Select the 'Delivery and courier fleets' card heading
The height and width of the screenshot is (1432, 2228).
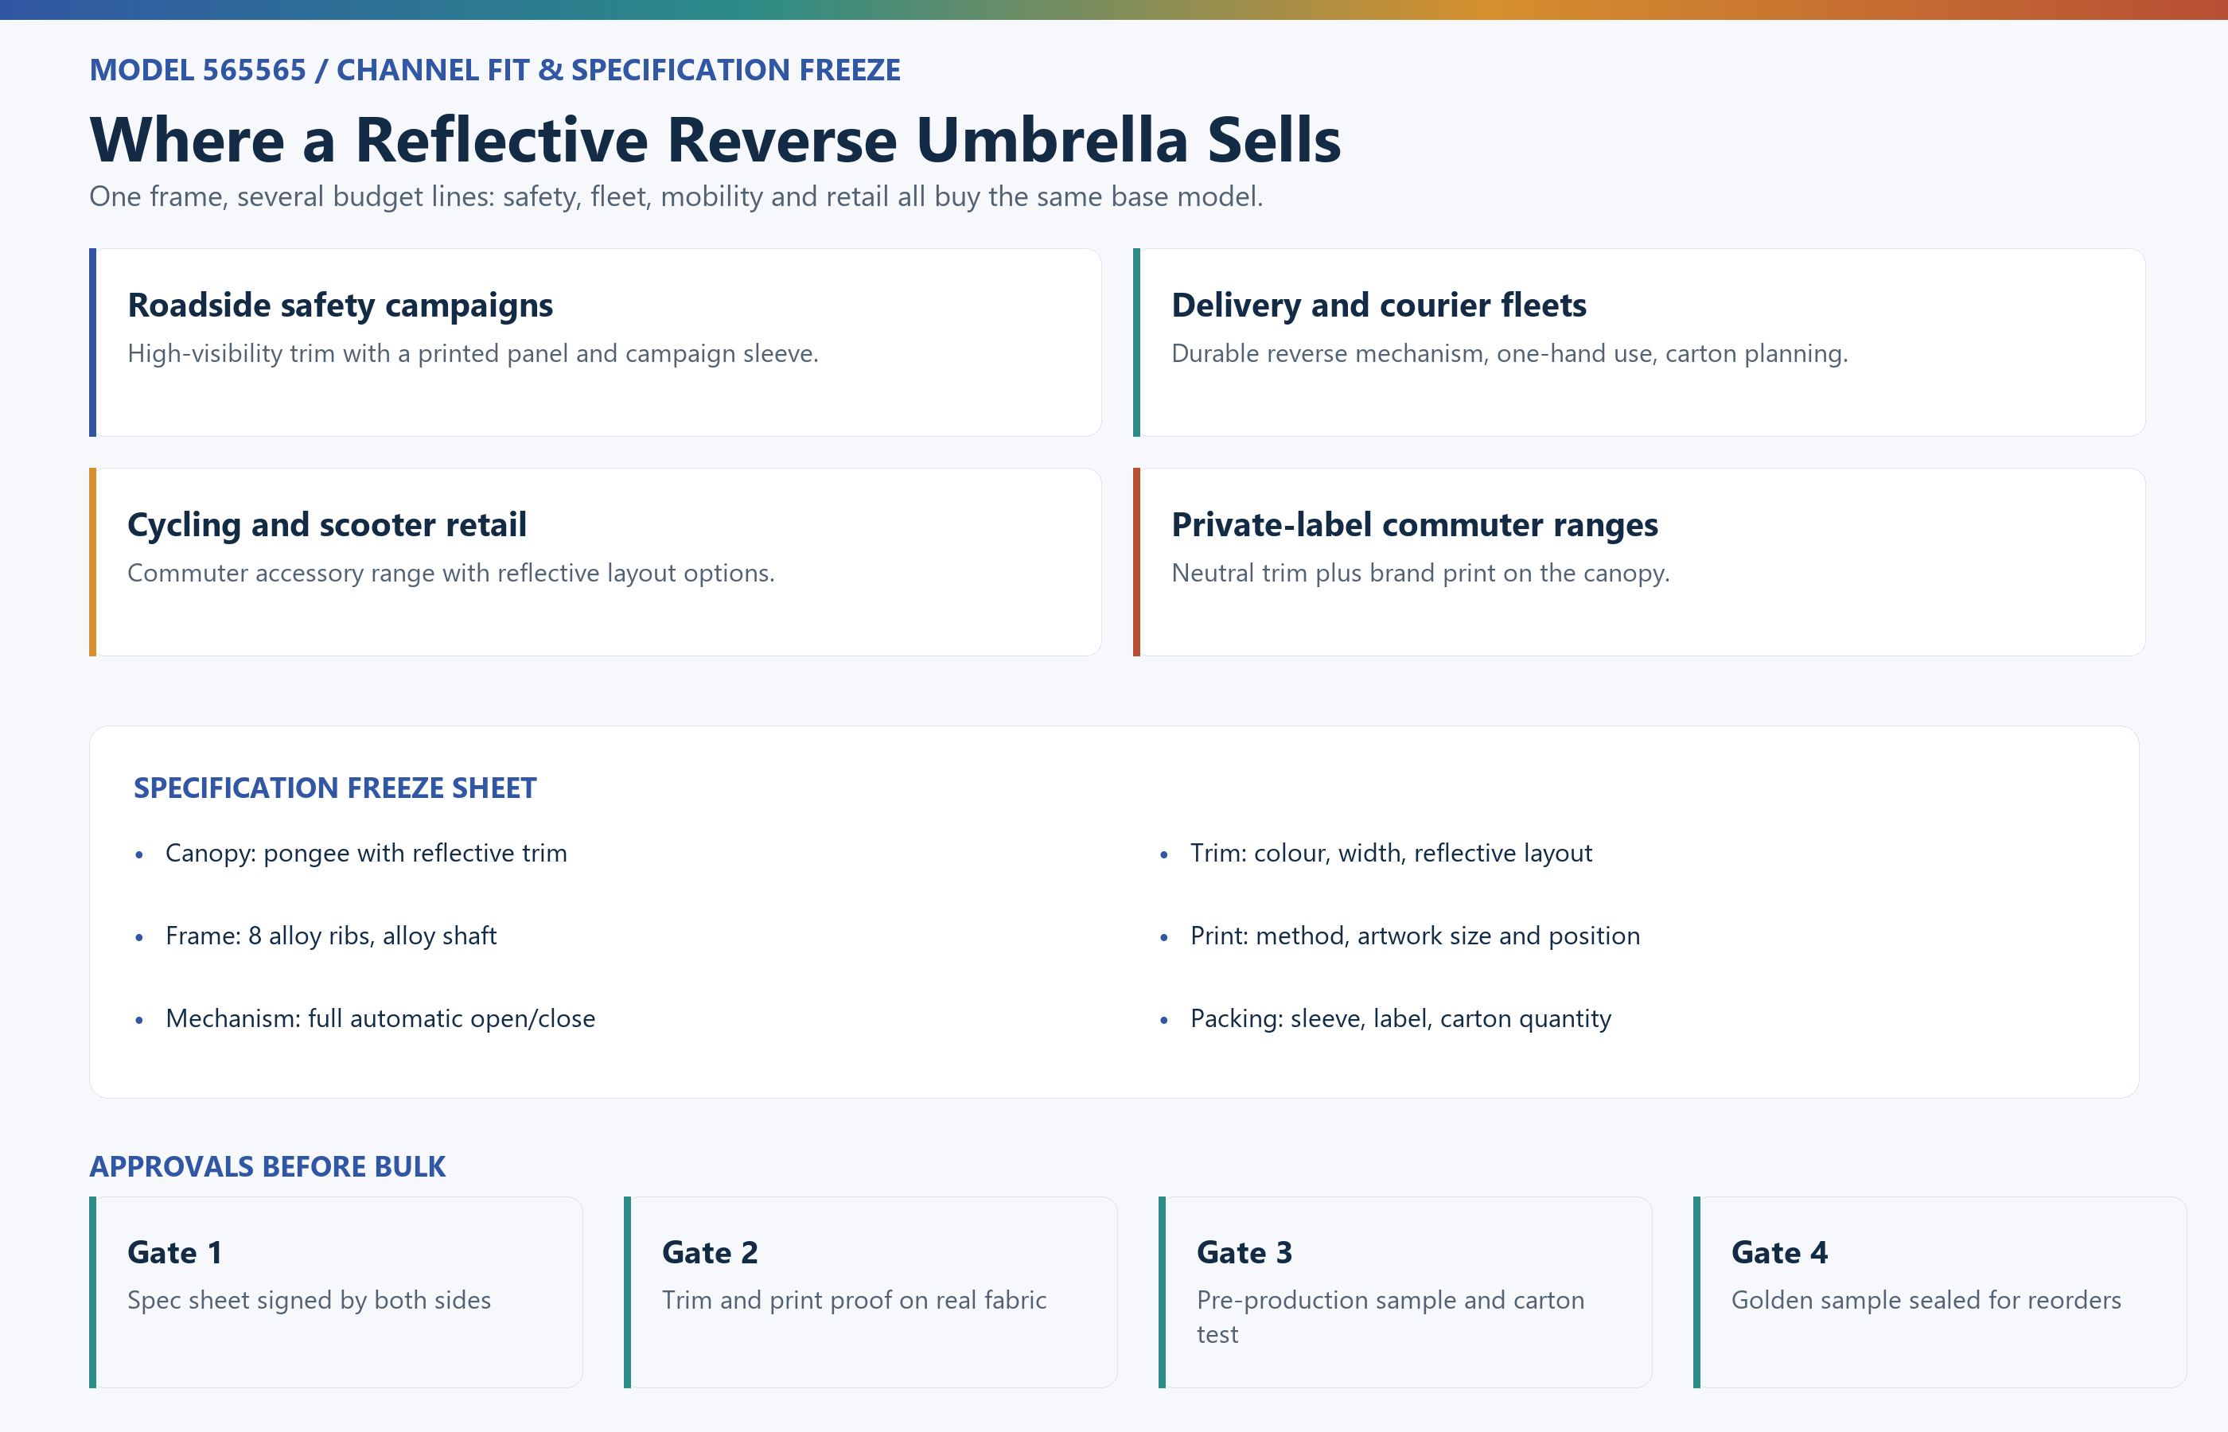(x=1379, y=305)
